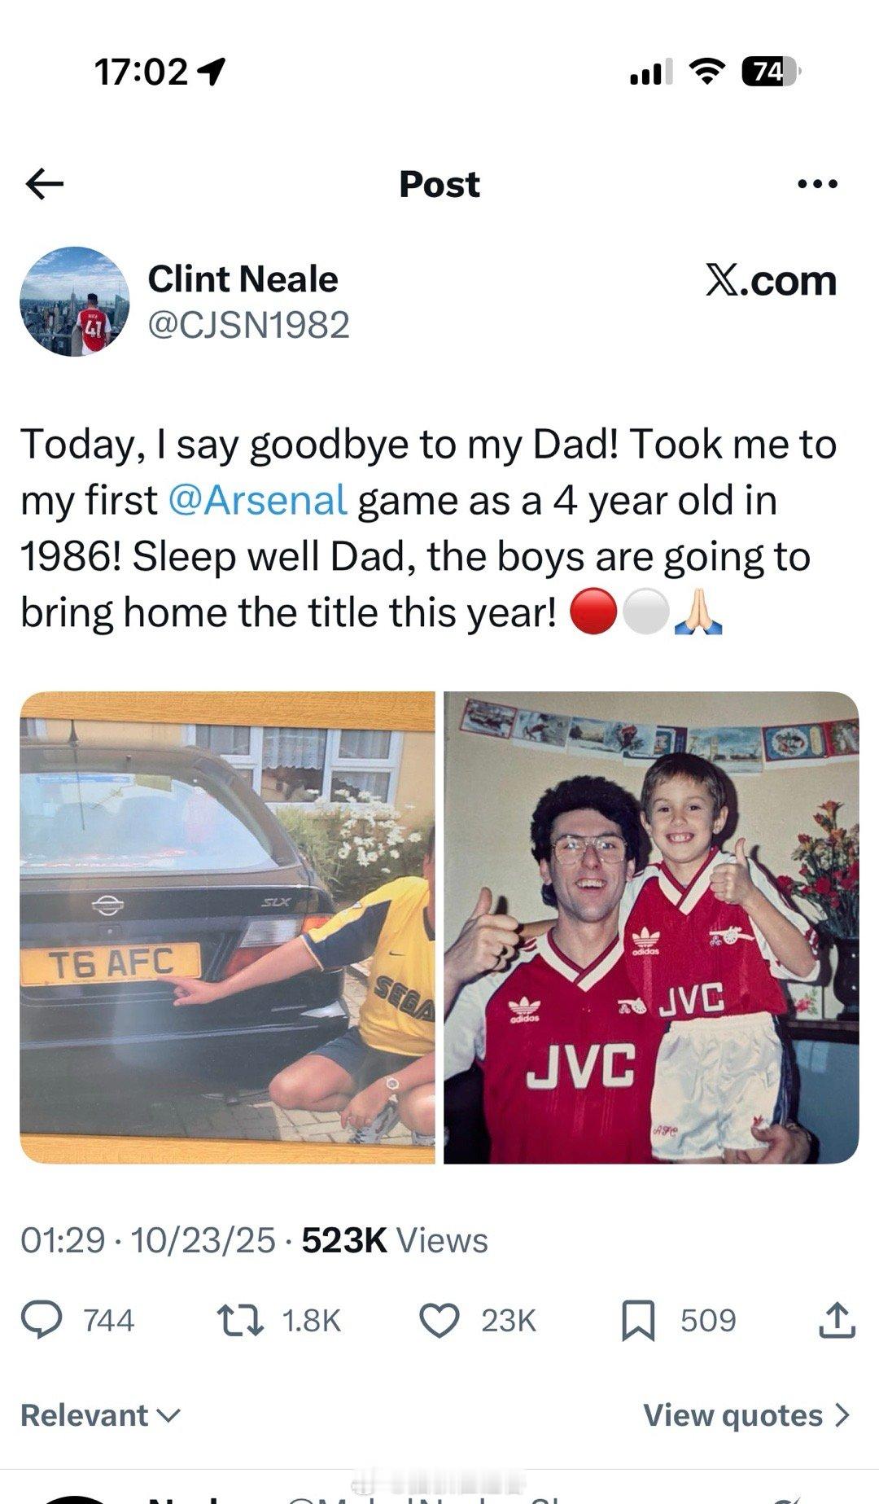
Task: Open the father and son JVC shirts photo
Action: coord(651,927)
